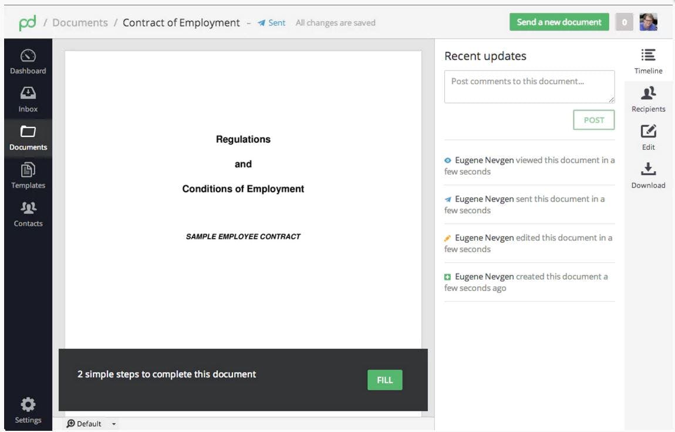Open Contacts in the left sidebar
This screenshot has width=675, height=432.
click(28, 215)
